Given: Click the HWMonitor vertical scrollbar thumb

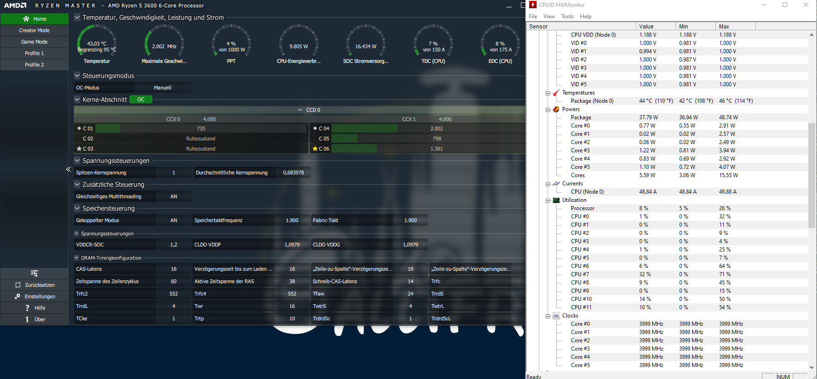Looking at the screenshot, I should pos(811,175).
